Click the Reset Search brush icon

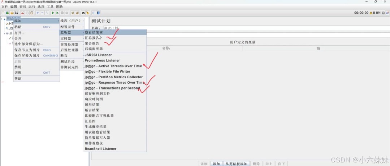point(88,13)
